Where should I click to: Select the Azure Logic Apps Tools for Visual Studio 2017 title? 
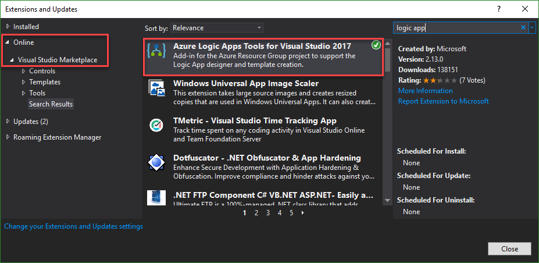coord(262,46)
